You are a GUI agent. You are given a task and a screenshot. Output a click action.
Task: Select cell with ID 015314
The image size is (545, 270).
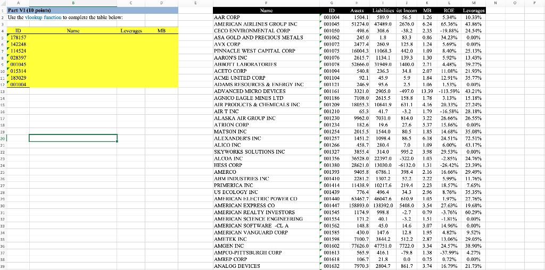point(18,71)
